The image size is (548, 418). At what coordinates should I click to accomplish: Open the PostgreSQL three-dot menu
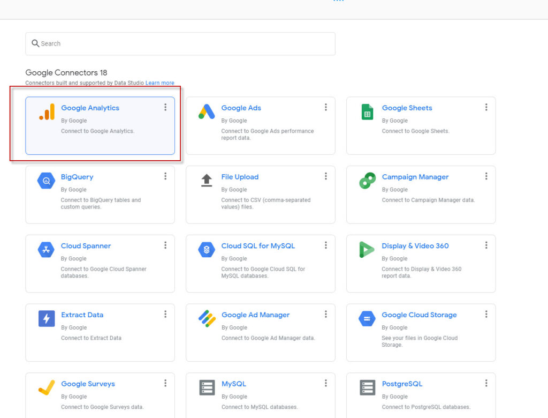pos(486,383)
